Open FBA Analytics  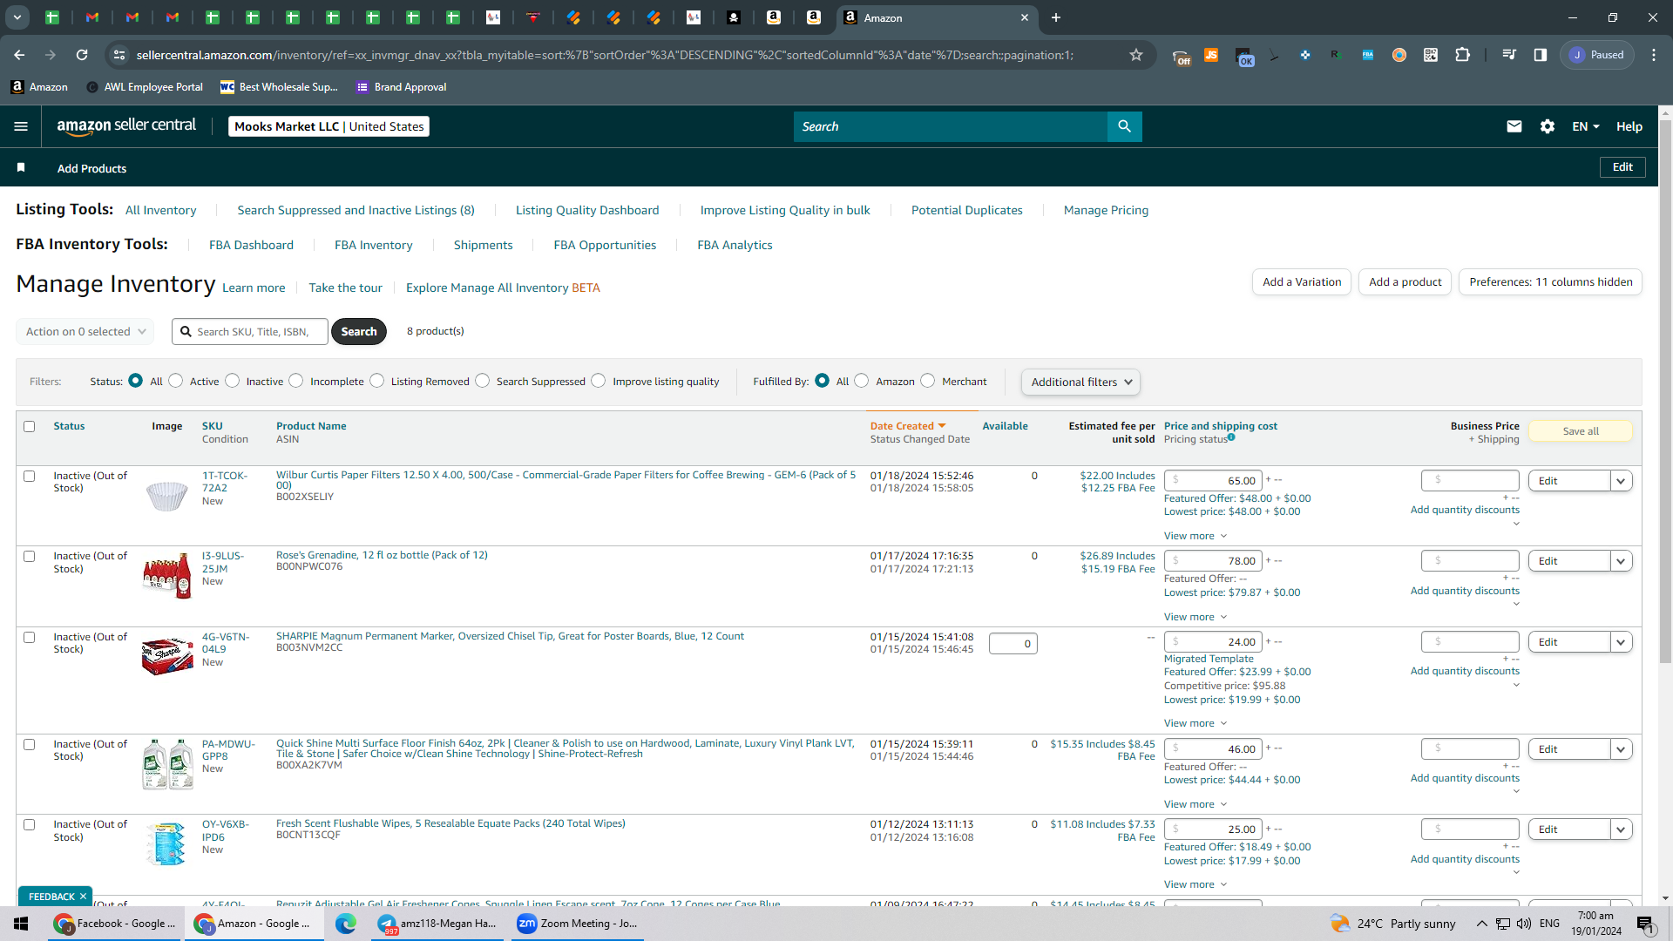pos(735,245)
